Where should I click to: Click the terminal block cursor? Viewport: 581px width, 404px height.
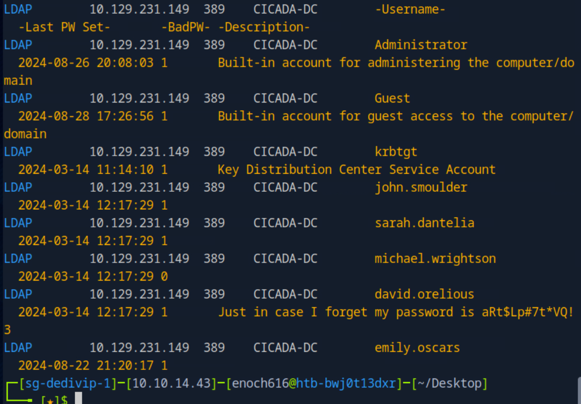[78, 399]
